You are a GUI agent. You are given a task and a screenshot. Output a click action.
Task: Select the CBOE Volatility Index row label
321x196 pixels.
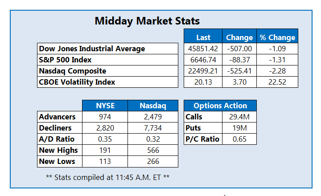tap(77, 82)
